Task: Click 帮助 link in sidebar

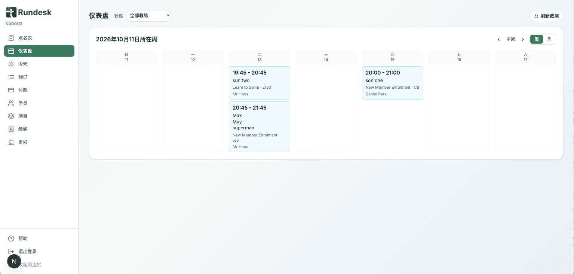Action: click(39, 239)
